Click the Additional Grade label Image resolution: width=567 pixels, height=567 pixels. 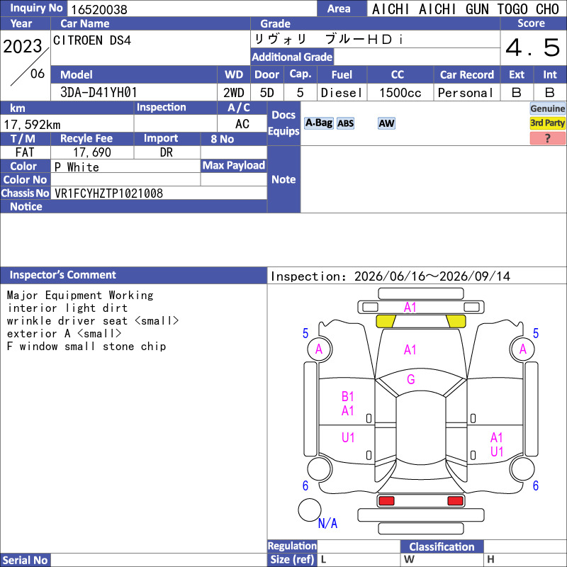(x=292, y=57)
